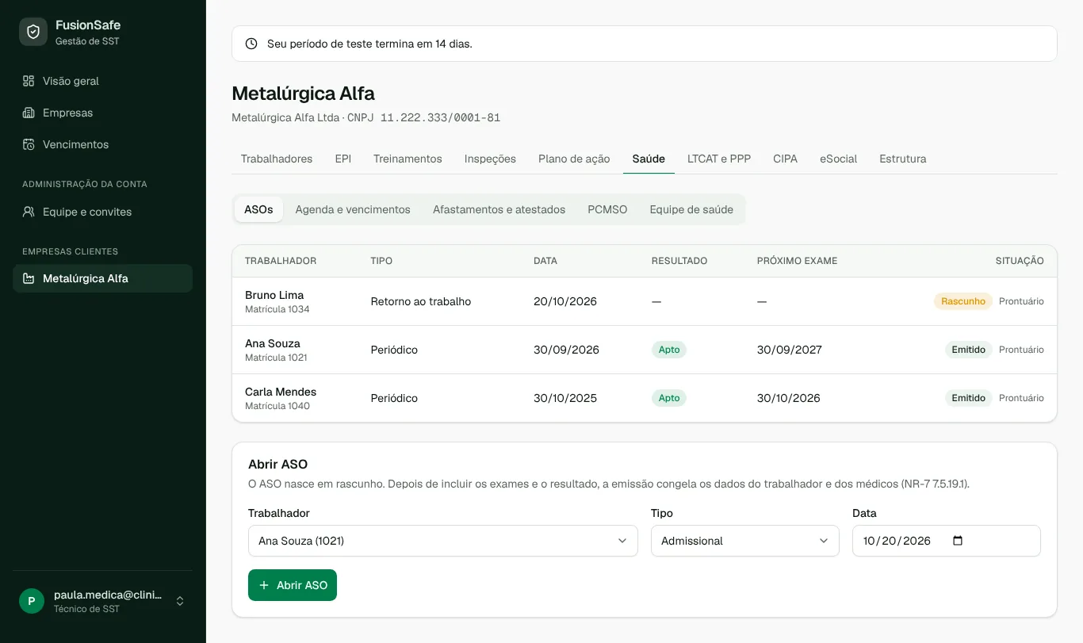
Task: Open the EPI tab
Action: [343, 159]
